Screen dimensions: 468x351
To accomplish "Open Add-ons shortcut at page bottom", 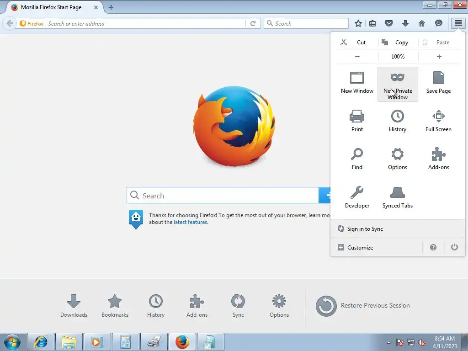I will [x=197, y=306].
